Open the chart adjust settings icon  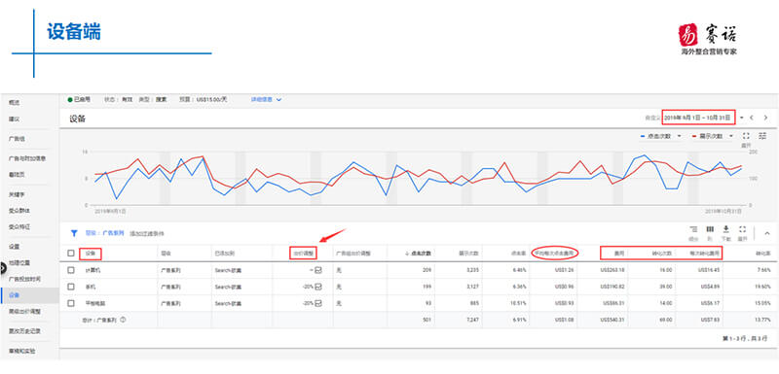click(x=763, y=136)
